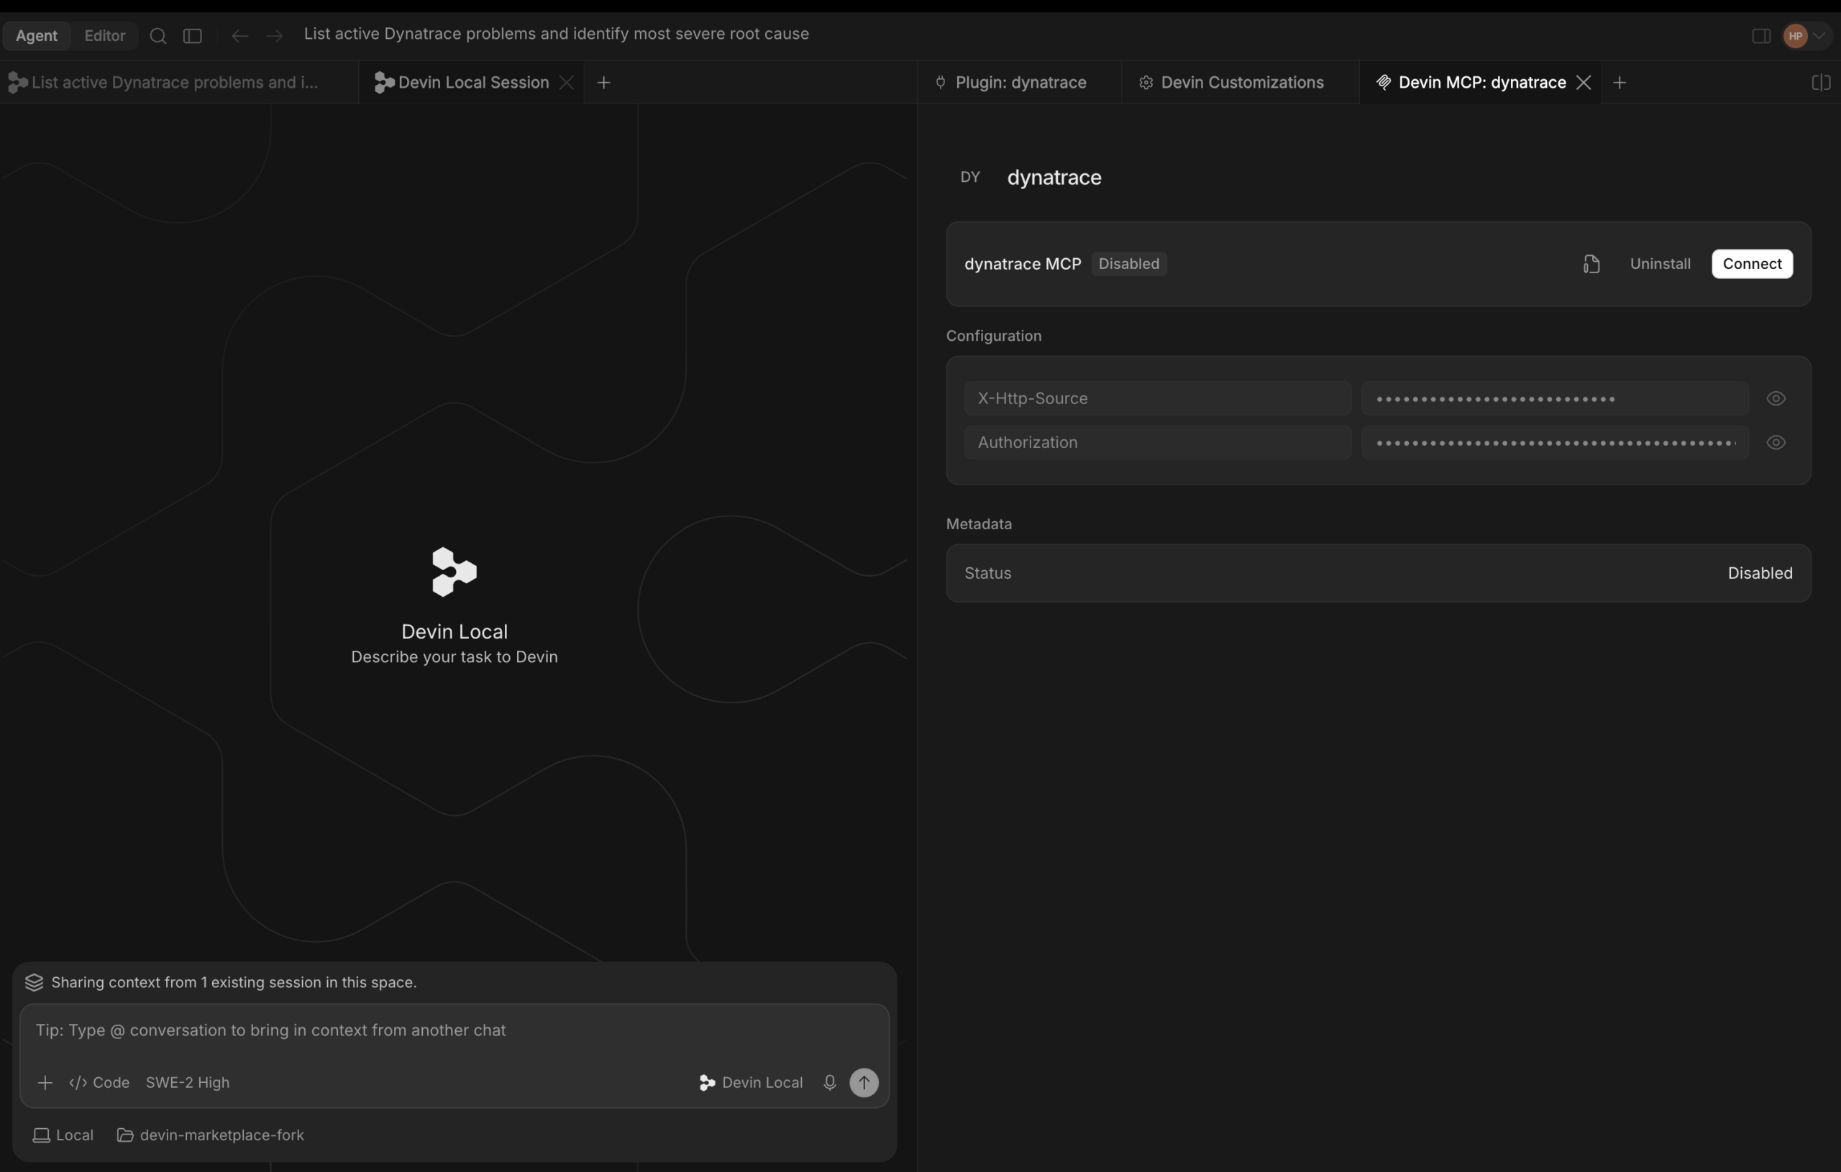The image size is (1841, 1172).
Task: Open the Local environment selector
Action: pyautogui.click(x=63, y=1135)
